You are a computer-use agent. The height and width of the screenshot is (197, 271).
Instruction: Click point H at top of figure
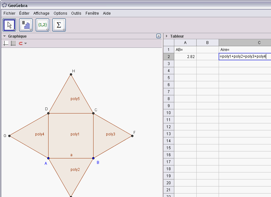click(x=71, y=75)
